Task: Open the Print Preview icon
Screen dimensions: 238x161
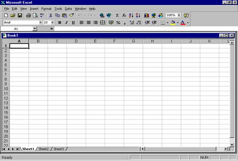Action: point(35,15)
